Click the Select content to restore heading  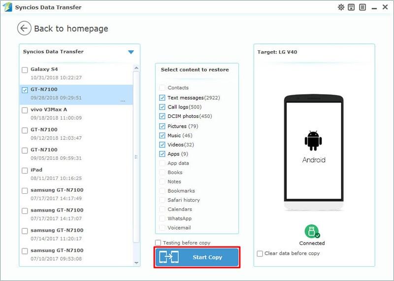[x=195, y=70]
